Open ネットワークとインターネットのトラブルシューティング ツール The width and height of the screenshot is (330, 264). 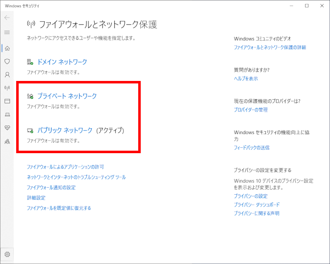coord(76,177)
